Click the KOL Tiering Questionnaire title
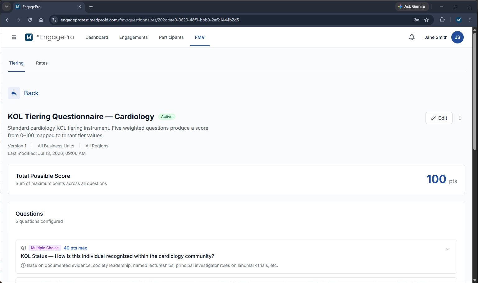 point(81,117)
